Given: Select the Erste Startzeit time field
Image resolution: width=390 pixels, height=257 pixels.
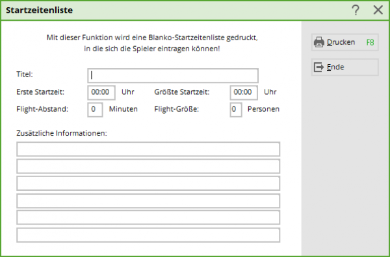Looking at the screenshot, I should (x=101, y=93).
